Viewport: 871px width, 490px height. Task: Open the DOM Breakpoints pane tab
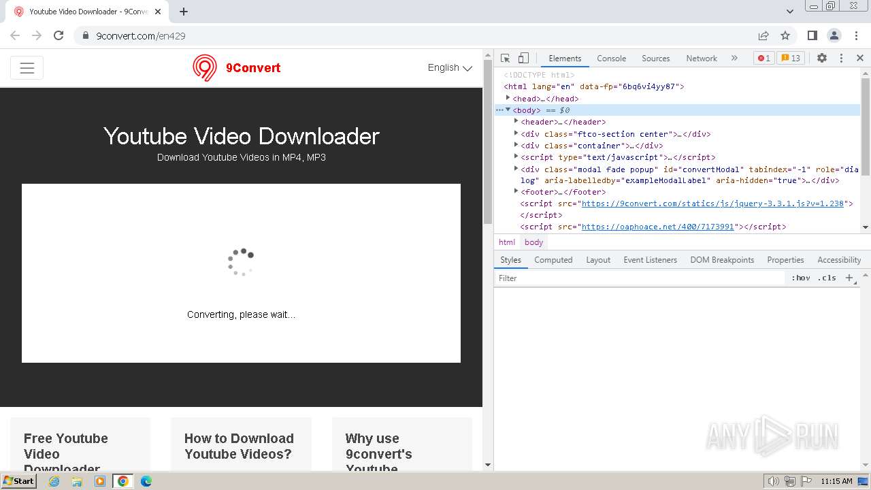[x=722, y=260]
